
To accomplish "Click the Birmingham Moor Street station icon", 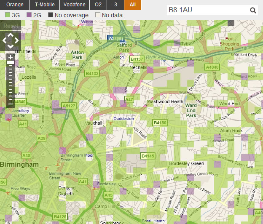I will (x=58, y=165).
